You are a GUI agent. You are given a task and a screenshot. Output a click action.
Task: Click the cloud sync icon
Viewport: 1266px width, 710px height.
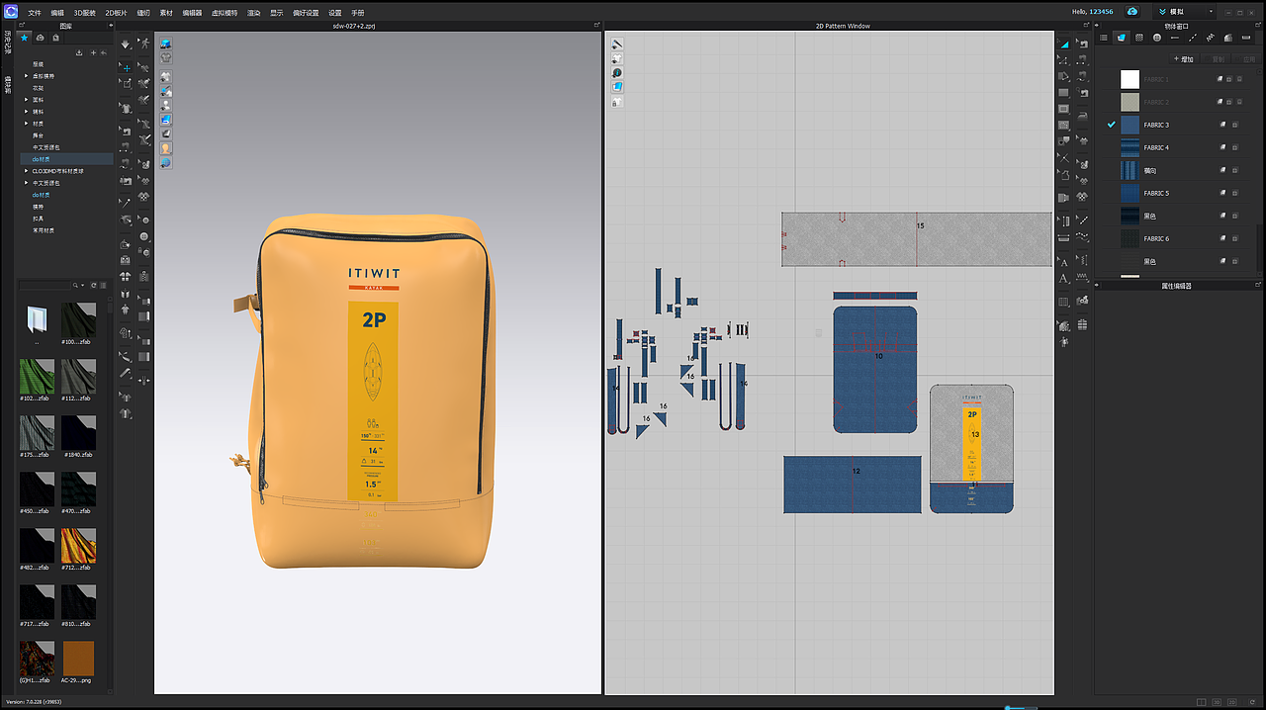[x=1131, y=11]
